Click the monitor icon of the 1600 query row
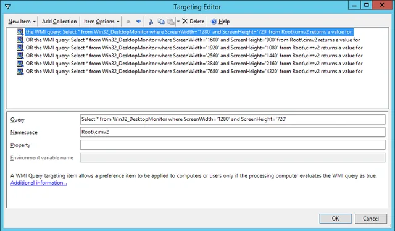The height and width of the screenshot is (231, 395). tap(20, 40)
